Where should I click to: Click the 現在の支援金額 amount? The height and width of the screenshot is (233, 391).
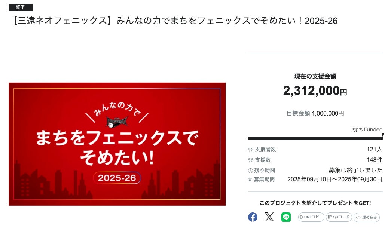pyautogui.click(x=315, y=91)
